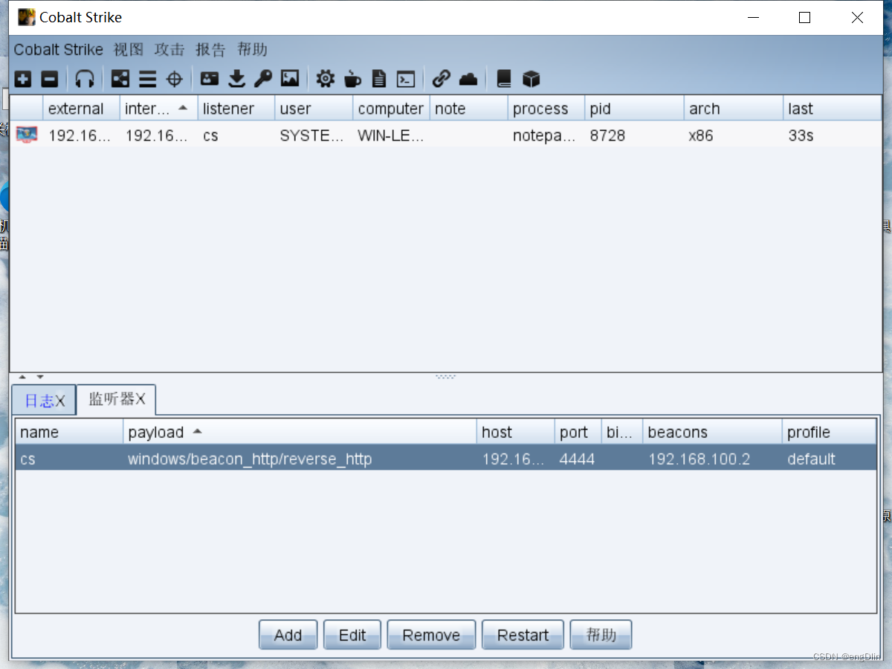Click the 帮助 button below the listeners table
892x669 pixels.
click(x=601, y=635)
